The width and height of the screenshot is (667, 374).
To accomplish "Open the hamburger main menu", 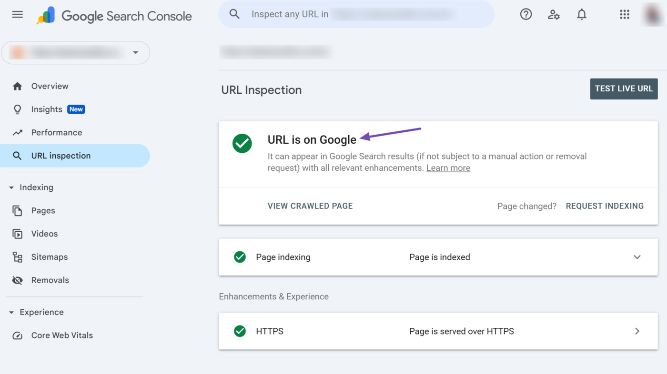I will click(18, 14).
